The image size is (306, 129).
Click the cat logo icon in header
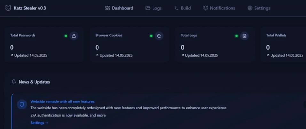pos(8,8)
